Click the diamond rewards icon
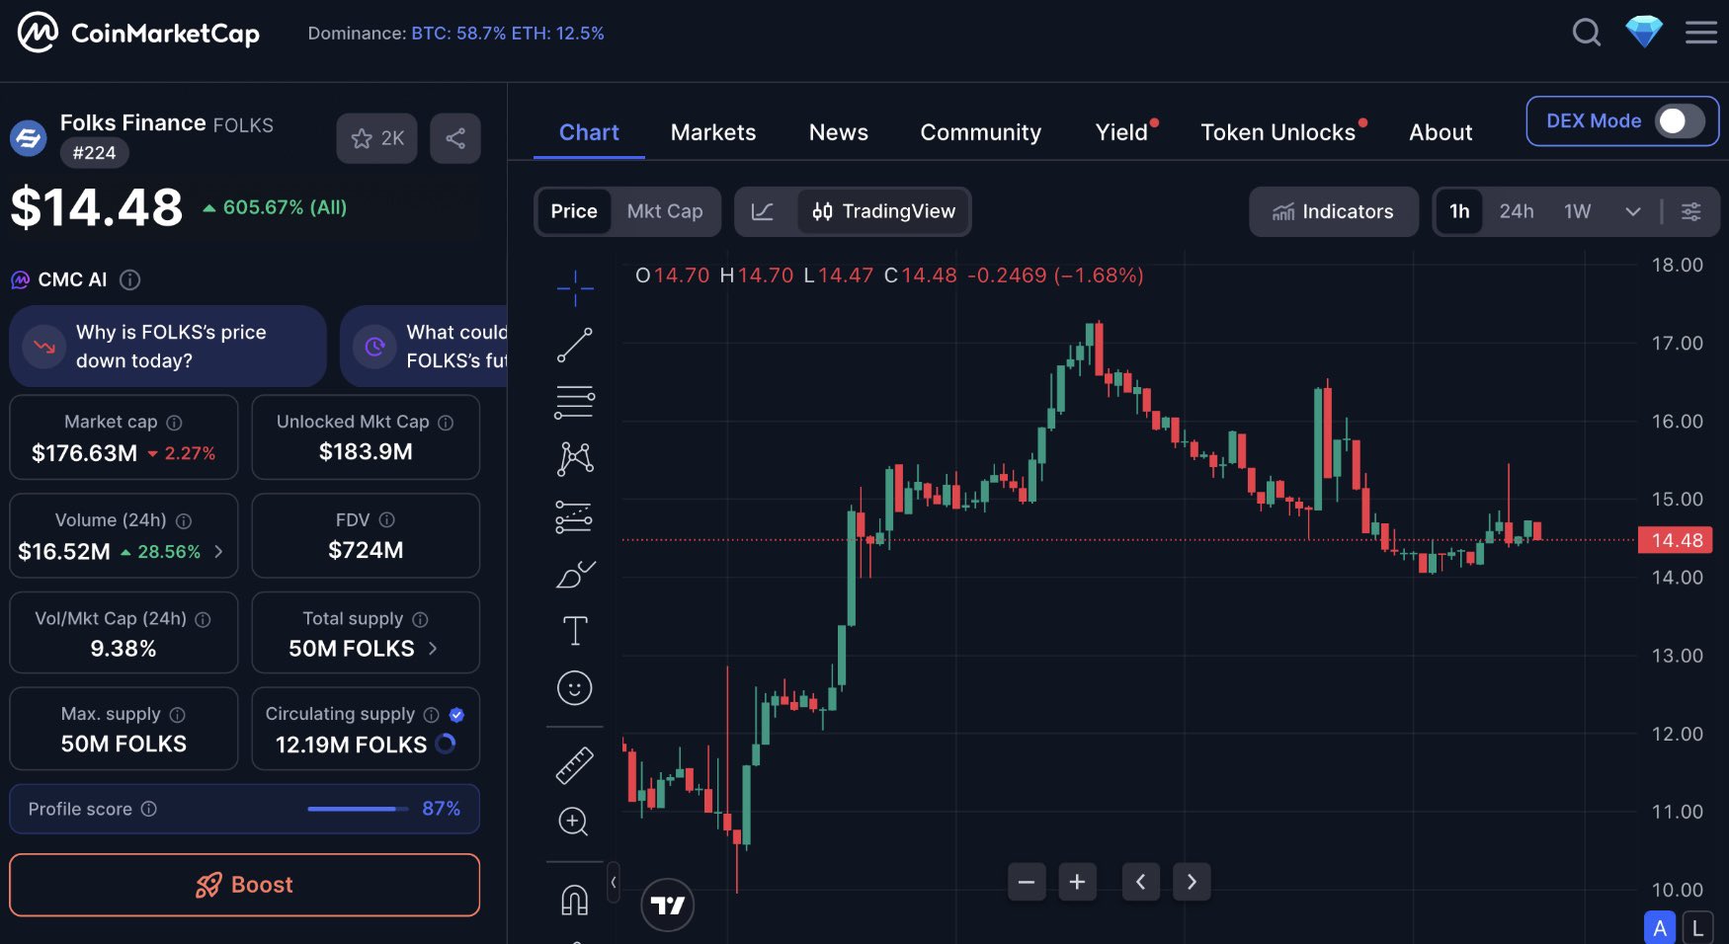This screenshot has height=944, width=1729. [1644, 32]
